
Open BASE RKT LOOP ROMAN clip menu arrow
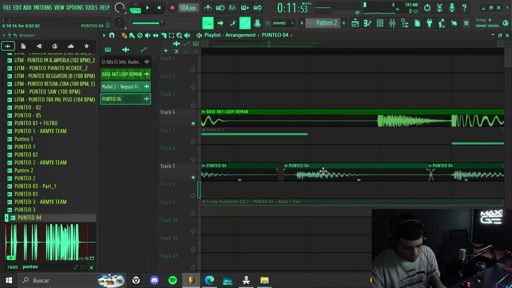pos(204,112)
